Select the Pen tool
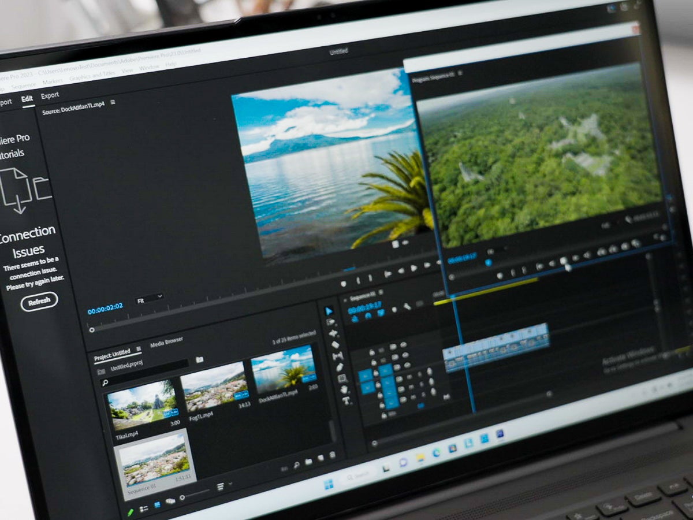This screenshot has height=520, width=693. pos(340,367)
